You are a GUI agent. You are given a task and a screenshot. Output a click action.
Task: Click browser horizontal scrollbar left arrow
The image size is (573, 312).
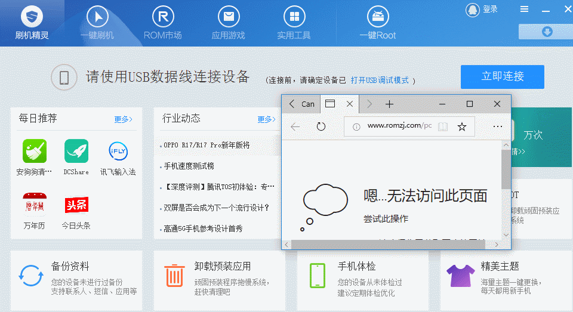[286, 245]
